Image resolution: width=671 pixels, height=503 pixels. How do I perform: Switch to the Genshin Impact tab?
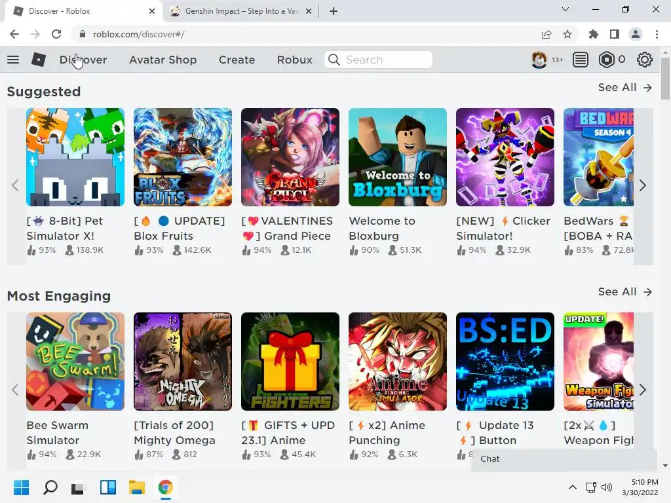tap(241, 11)
